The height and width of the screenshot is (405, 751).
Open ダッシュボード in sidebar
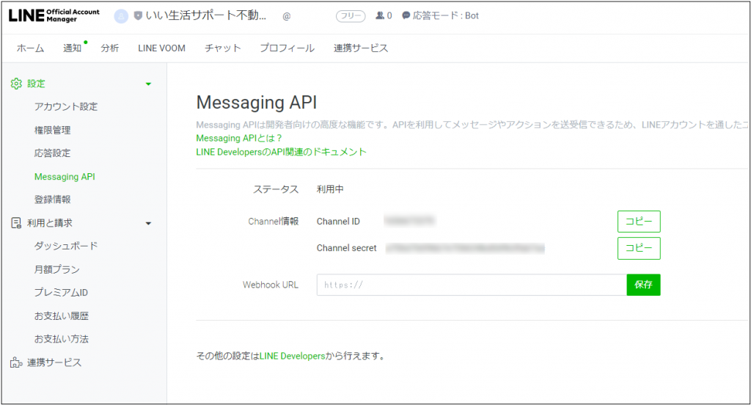(x=66, y=246)
